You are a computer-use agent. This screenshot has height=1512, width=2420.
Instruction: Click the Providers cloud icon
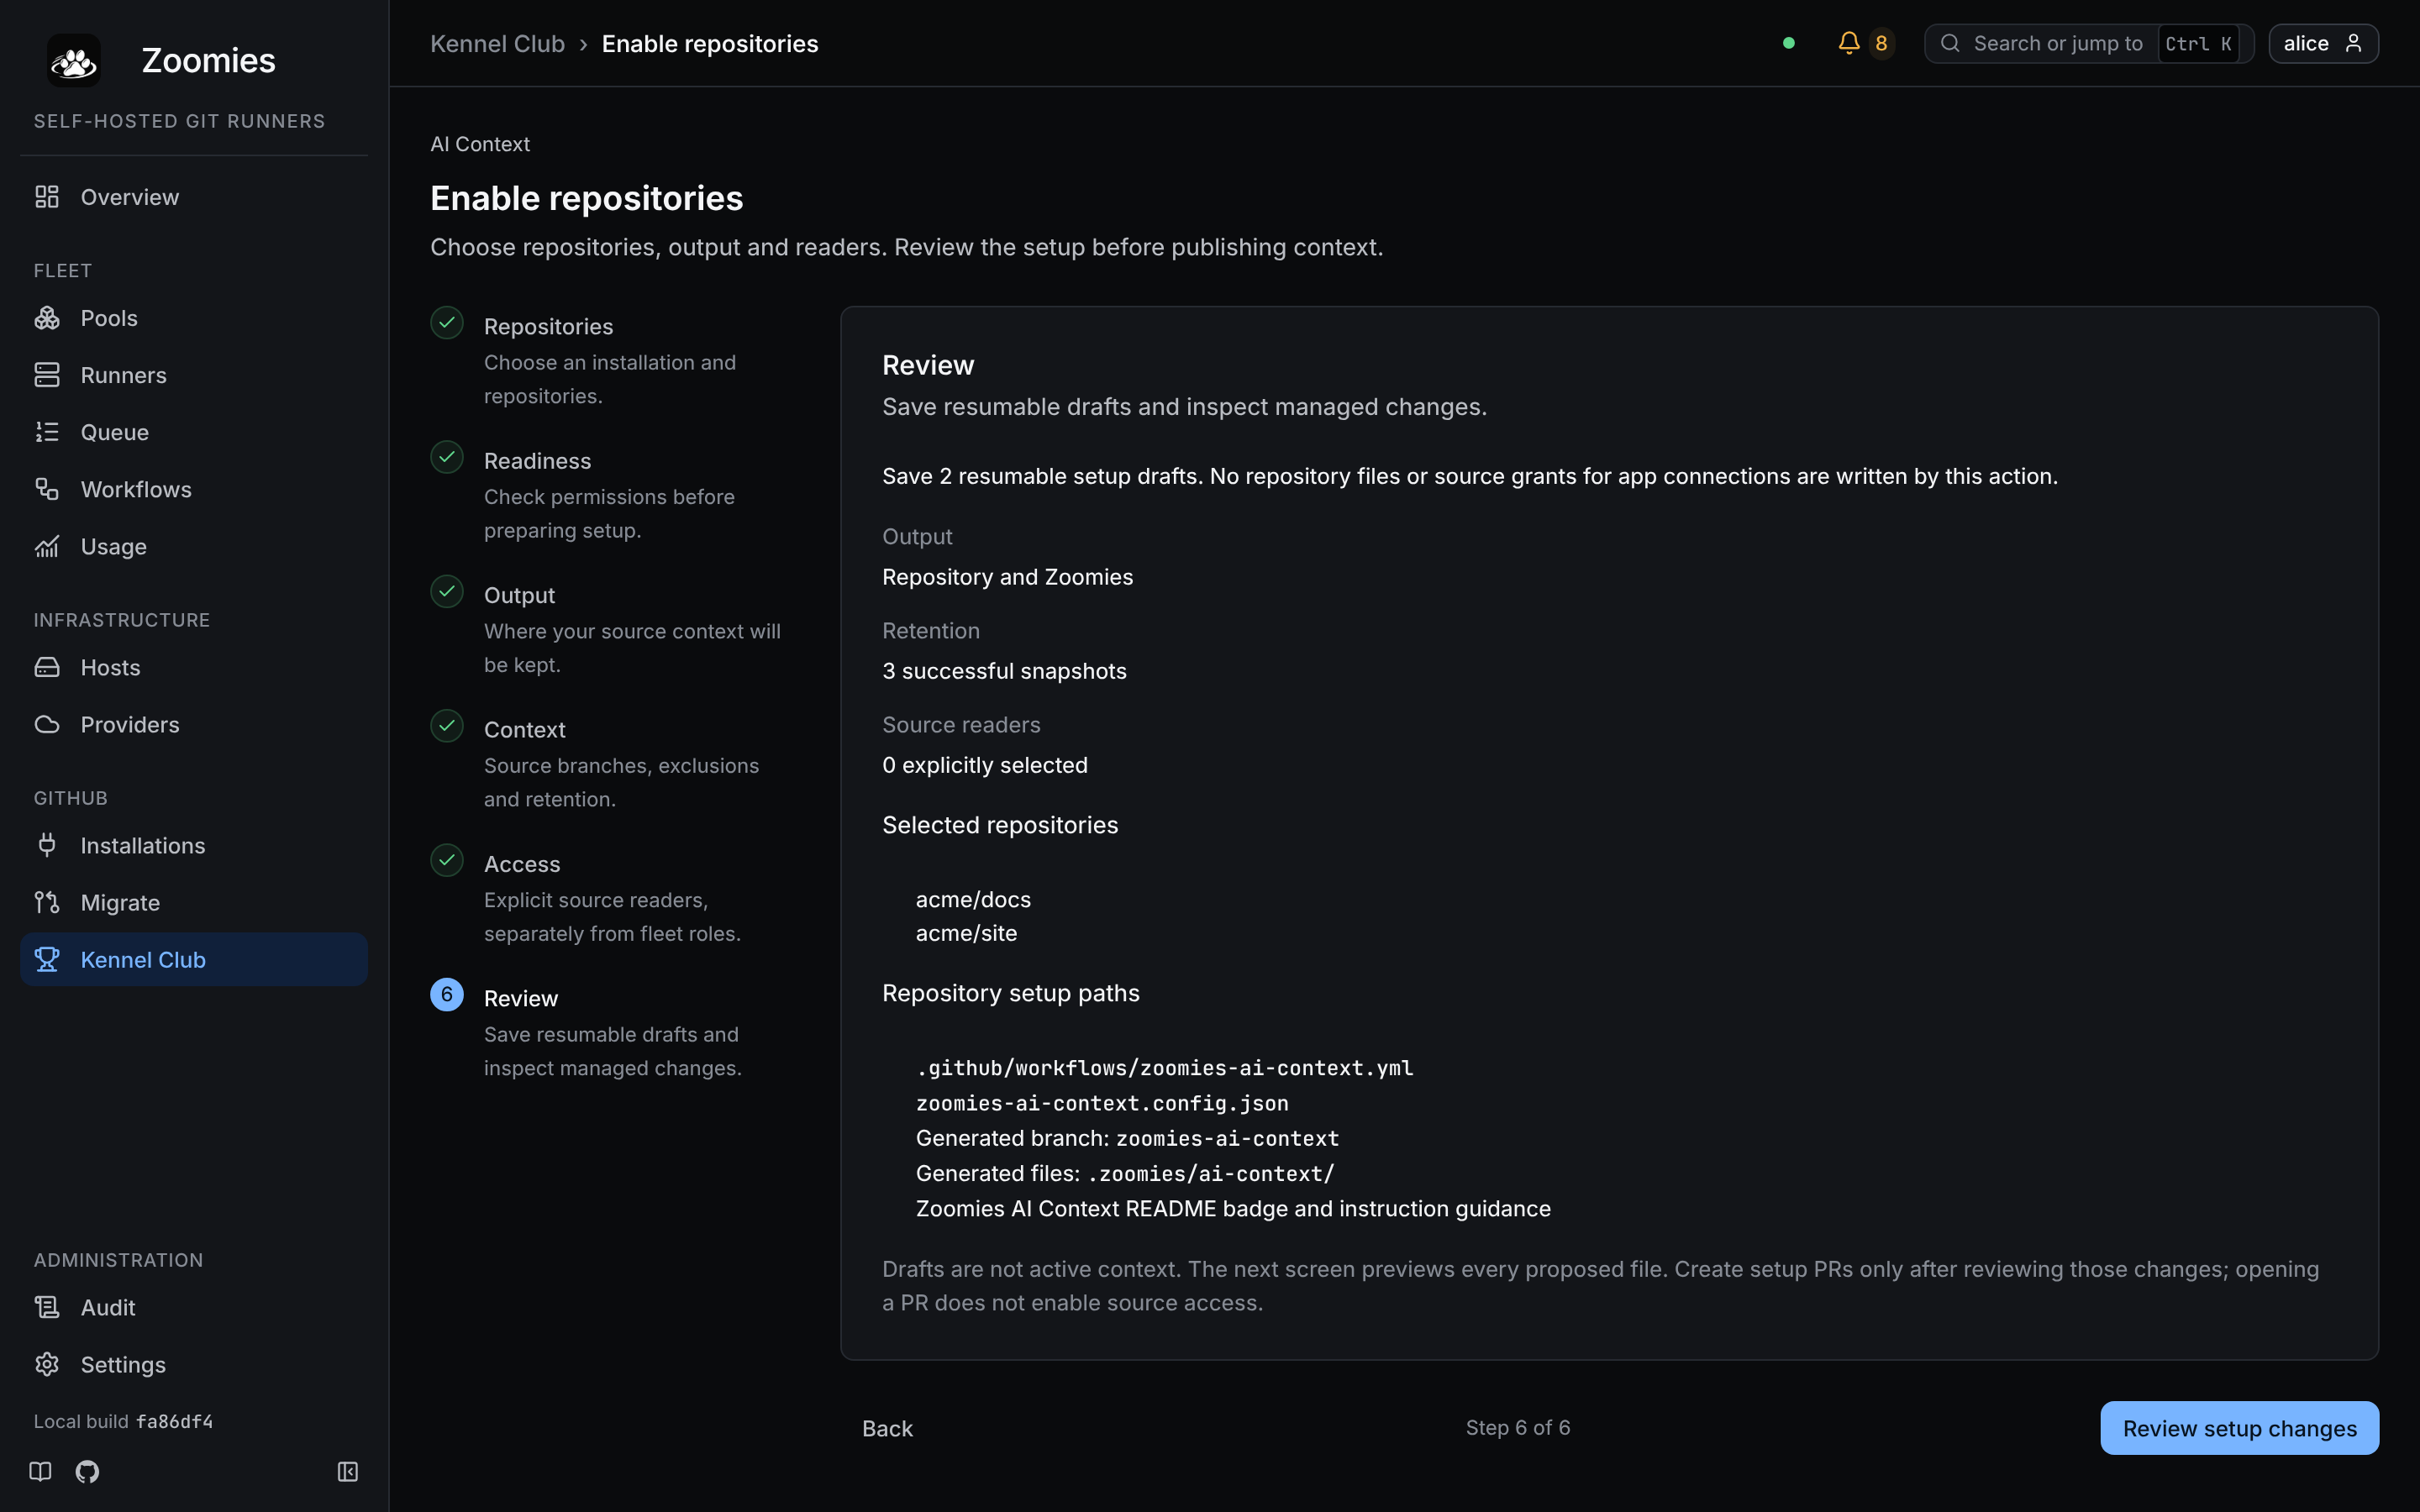47,724
